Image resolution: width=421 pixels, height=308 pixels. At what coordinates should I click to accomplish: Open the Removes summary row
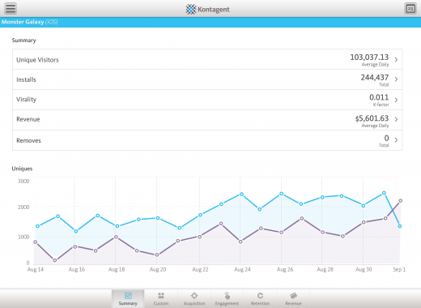(x=207, y=140)
